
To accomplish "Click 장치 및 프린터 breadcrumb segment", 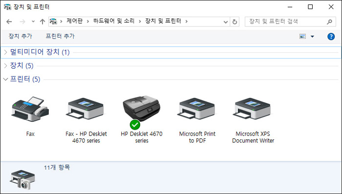I will [x=163, y=21].
